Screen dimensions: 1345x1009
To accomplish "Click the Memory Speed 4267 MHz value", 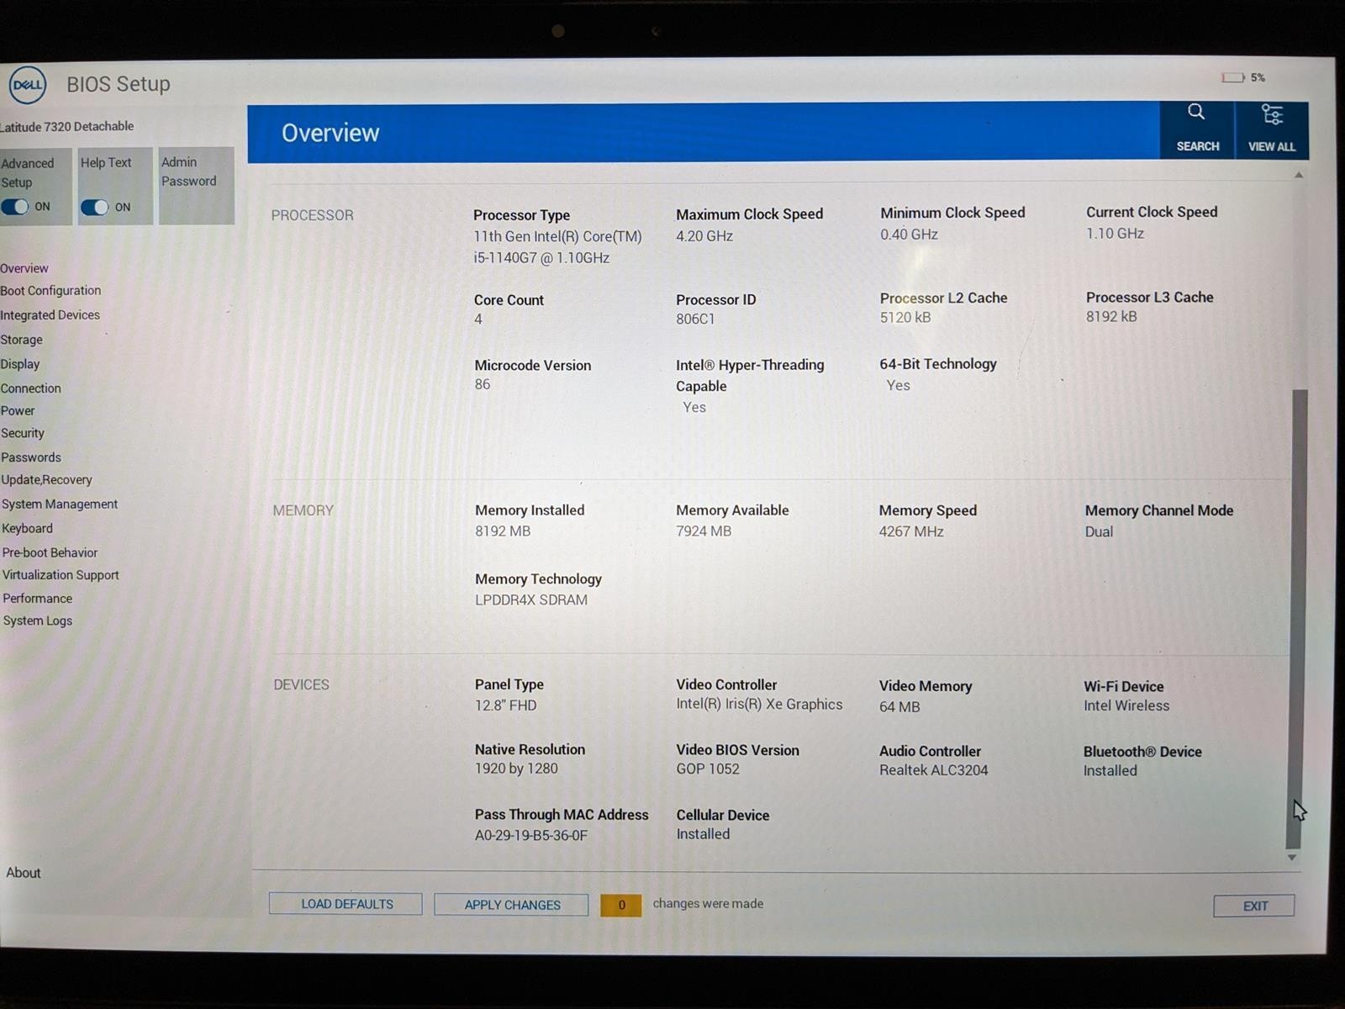I will [911, 531].
